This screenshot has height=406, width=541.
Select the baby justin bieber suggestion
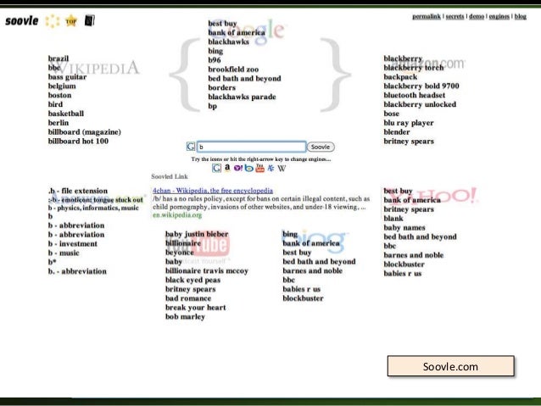coord(197,234)
